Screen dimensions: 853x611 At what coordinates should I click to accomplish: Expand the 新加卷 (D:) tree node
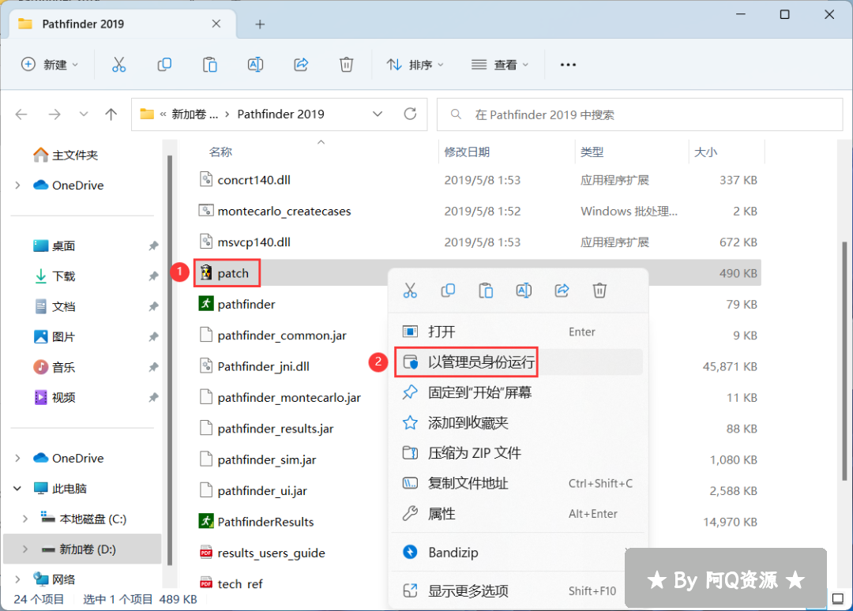25,549
